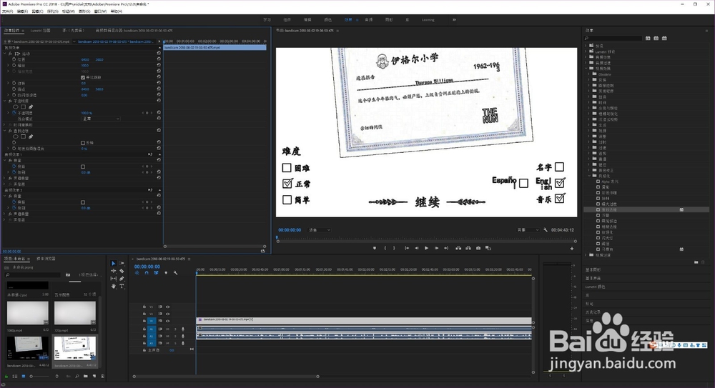Toggle Snap magnet in timeline
The height and width of the screenshot is (388, 715).
tap(147, 273)
